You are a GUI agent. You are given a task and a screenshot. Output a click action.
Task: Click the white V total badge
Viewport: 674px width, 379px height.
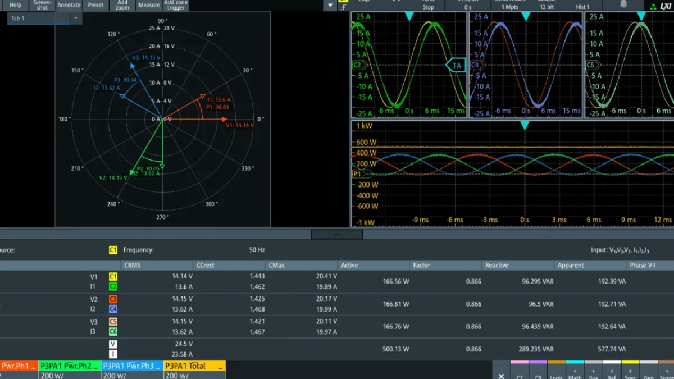113,344
